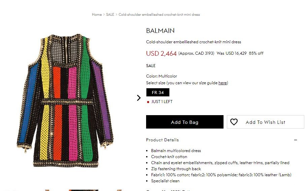Click chevron after SALE breadcrumb
Viewport: 306px width, 191px height.
click(x=116, y=14)
